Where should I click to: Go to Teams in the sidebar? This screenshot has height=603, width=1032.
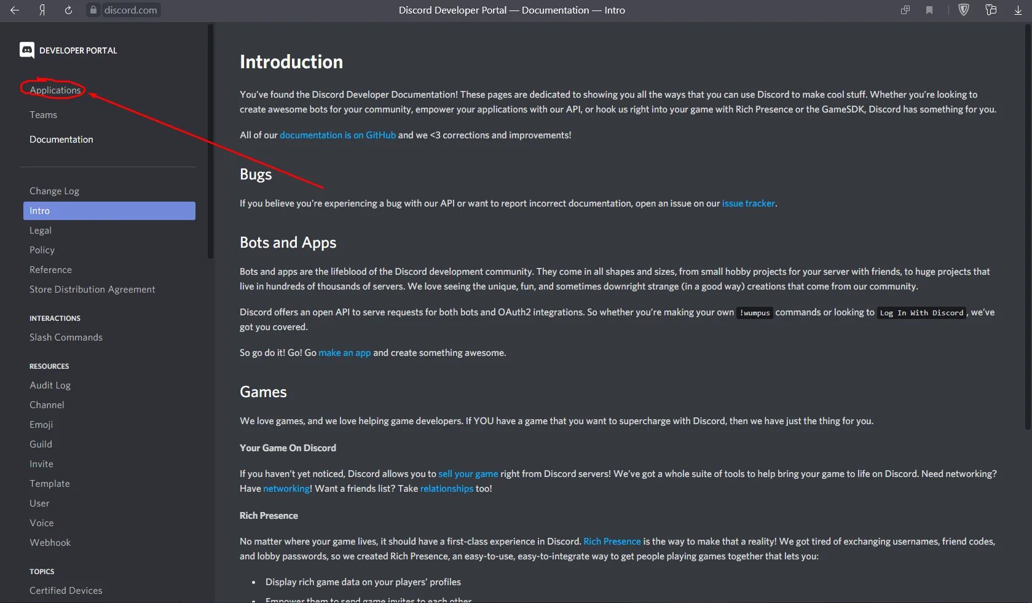tap(43, 115)
